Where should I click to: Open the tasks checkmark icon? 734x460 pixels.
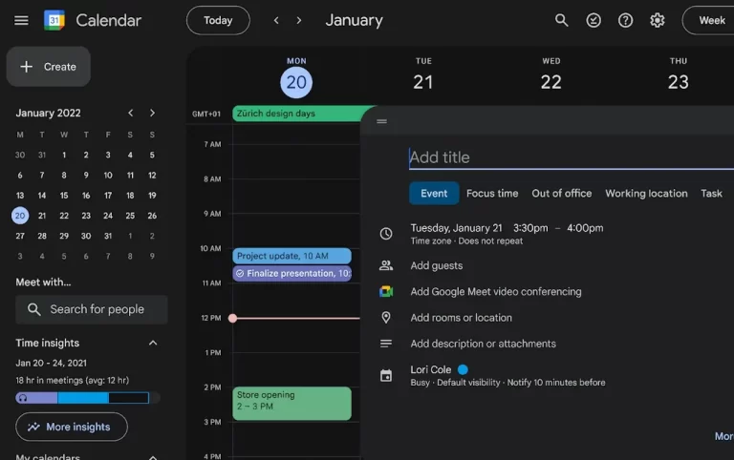[594, 20]
